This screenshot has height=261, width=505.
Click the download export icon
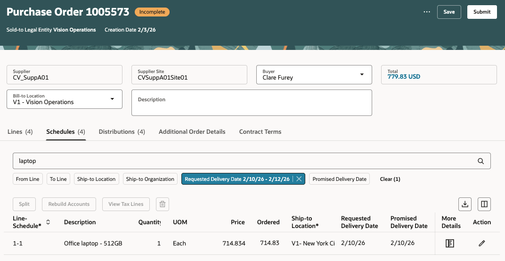465,204
